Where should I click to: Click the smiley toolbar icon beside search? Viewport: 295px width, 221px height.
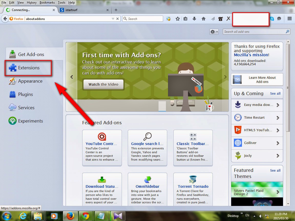[x=168, y=19]
